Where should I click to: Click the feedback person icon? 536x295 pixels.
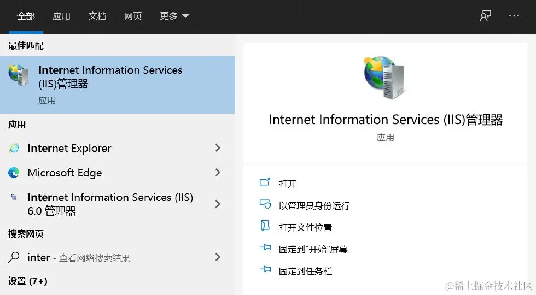(485, 16)
